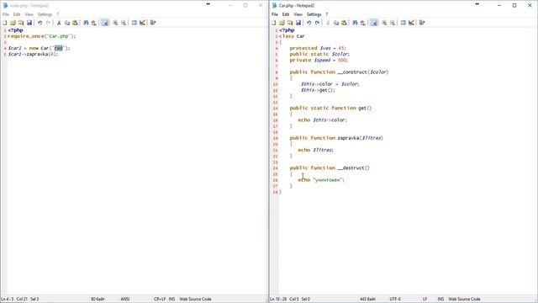Image resolution: width=538 pixels, height=303 pixels.
Task: Open Select Scheme icon in index.php window
Action: pos(134,23)
